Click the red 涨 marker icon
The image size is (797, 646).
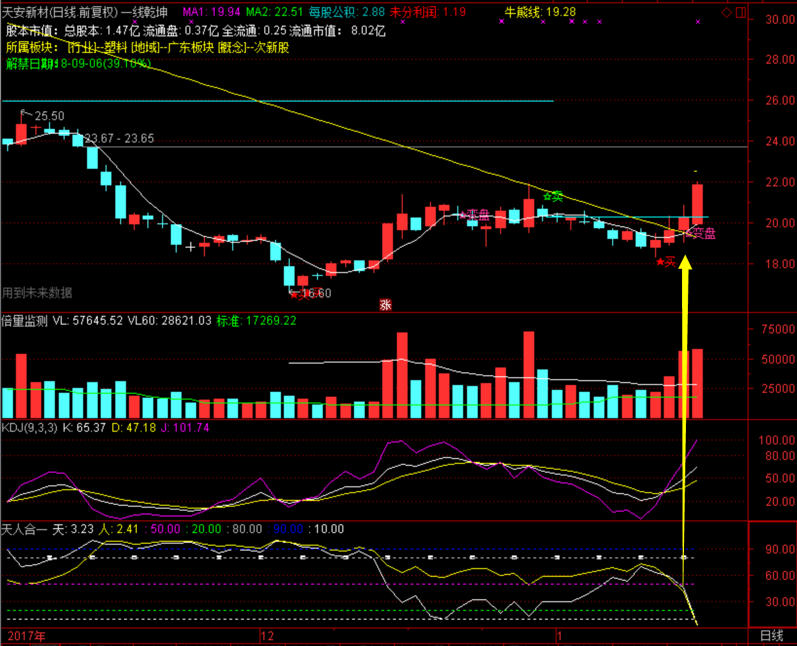tap(386, 304)
